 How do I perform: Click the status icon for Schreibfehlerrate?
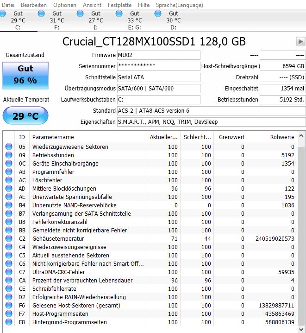[9, 289]
